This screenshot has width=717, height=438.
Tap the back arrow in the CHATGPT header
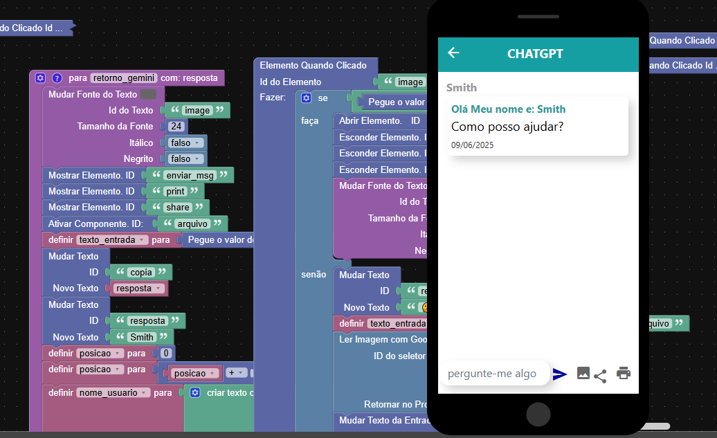[x=453, y=53]
